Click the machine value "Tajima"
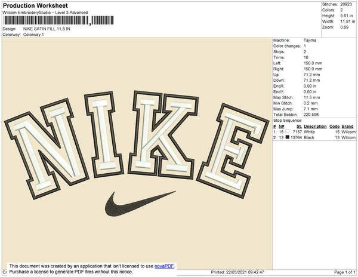Viewport: 358px width, 277px height. pos(310,40)
